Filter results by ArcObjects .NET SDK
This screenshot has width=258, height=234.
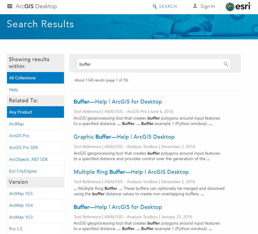(35, 160)
